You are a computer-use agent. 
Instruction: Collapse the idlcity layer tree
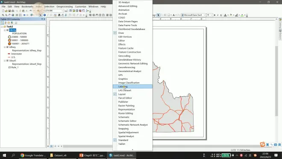click(5, 30)
